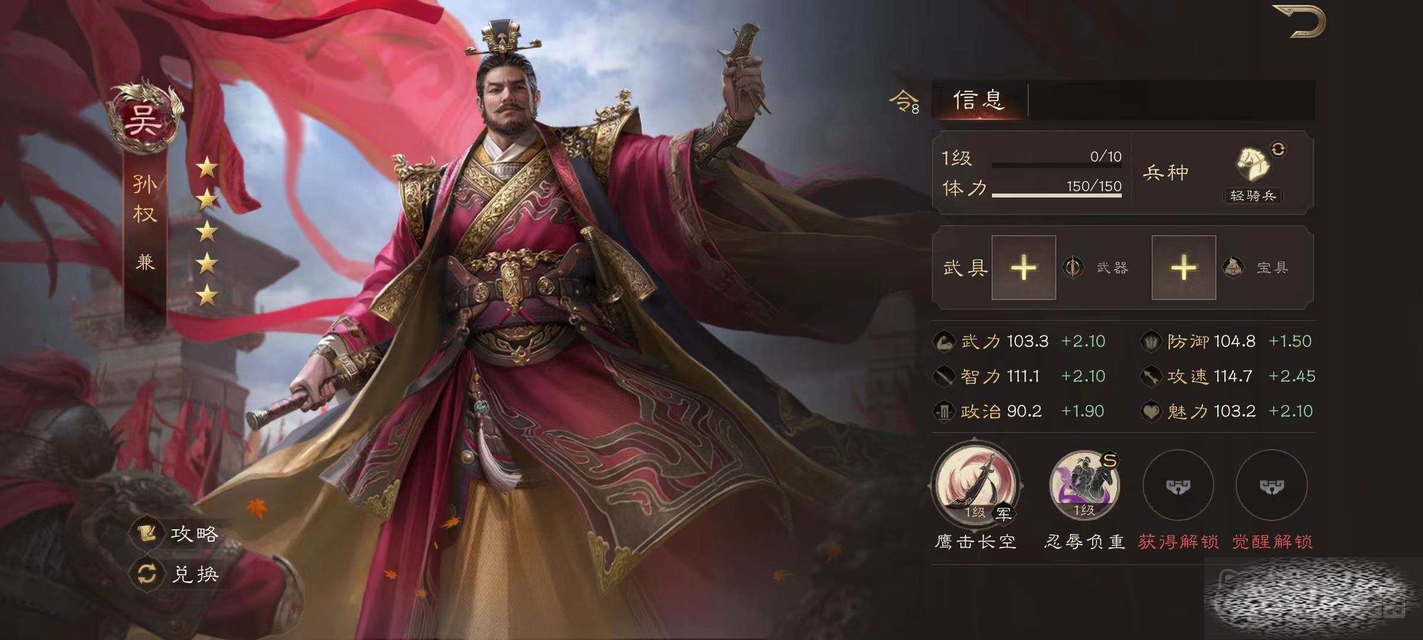
Task: Click the level experience bar 0/10
Action: [x=1057, y=165]
